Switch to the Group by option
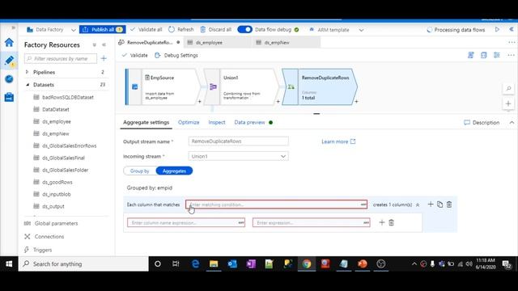Viewport: 518px width, 291px height. click(139, 171)
